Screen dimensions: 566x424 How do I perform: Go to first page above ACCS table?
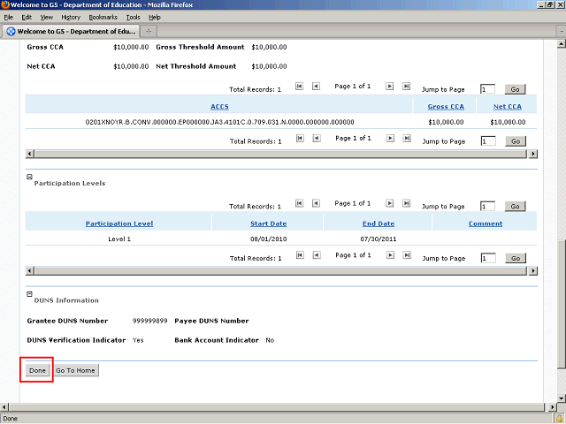click(x=299, y=87)
